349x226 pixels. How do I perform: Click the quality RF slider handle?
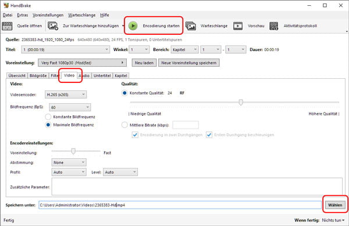tap(241, 102)
